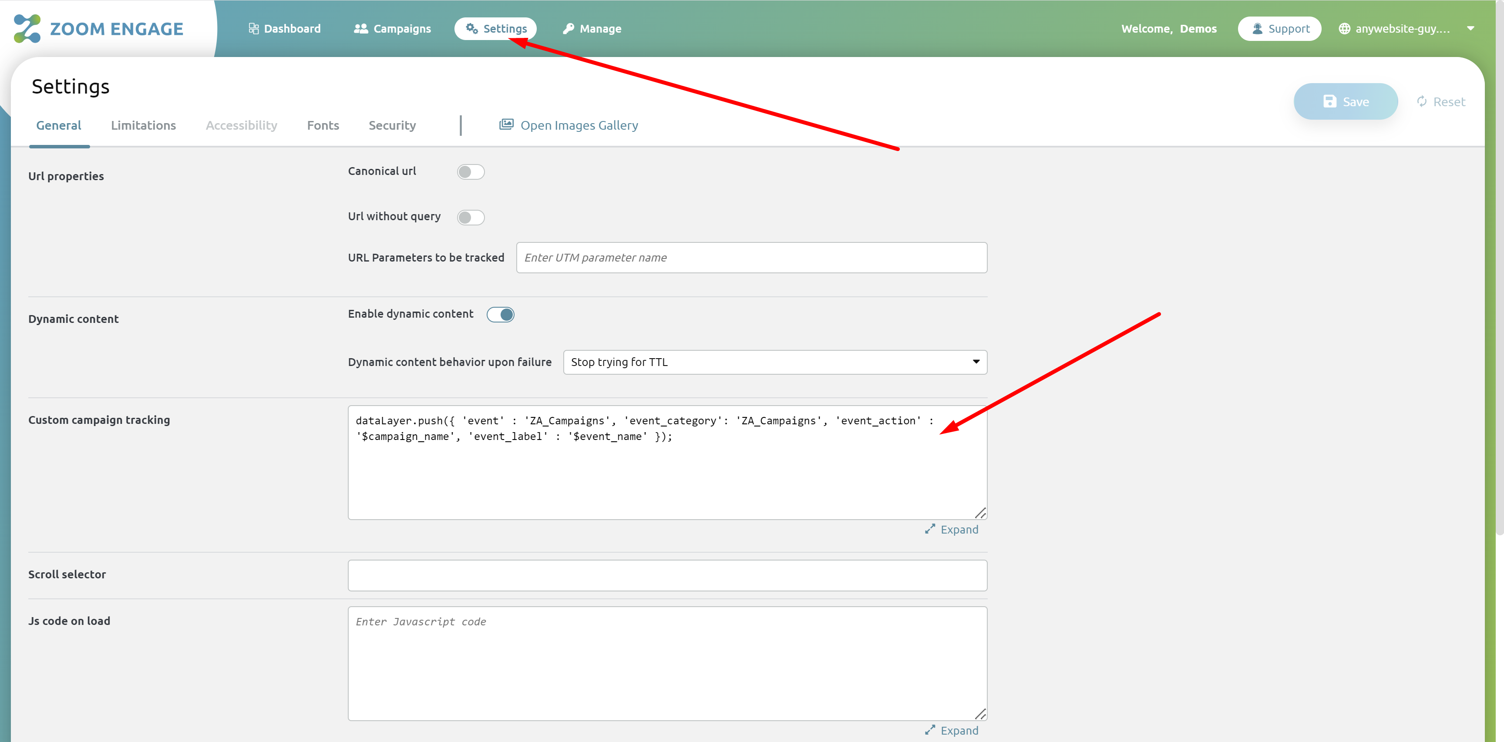Switch to the Security tab
1504x742 pixels.
click(x=392, y=125)
